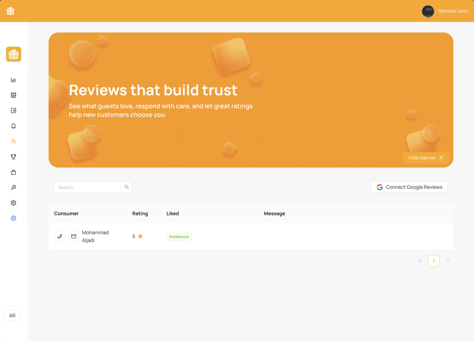Open the blue settings gear sidebar icon

pyautogui.click(x=13, y=218)
